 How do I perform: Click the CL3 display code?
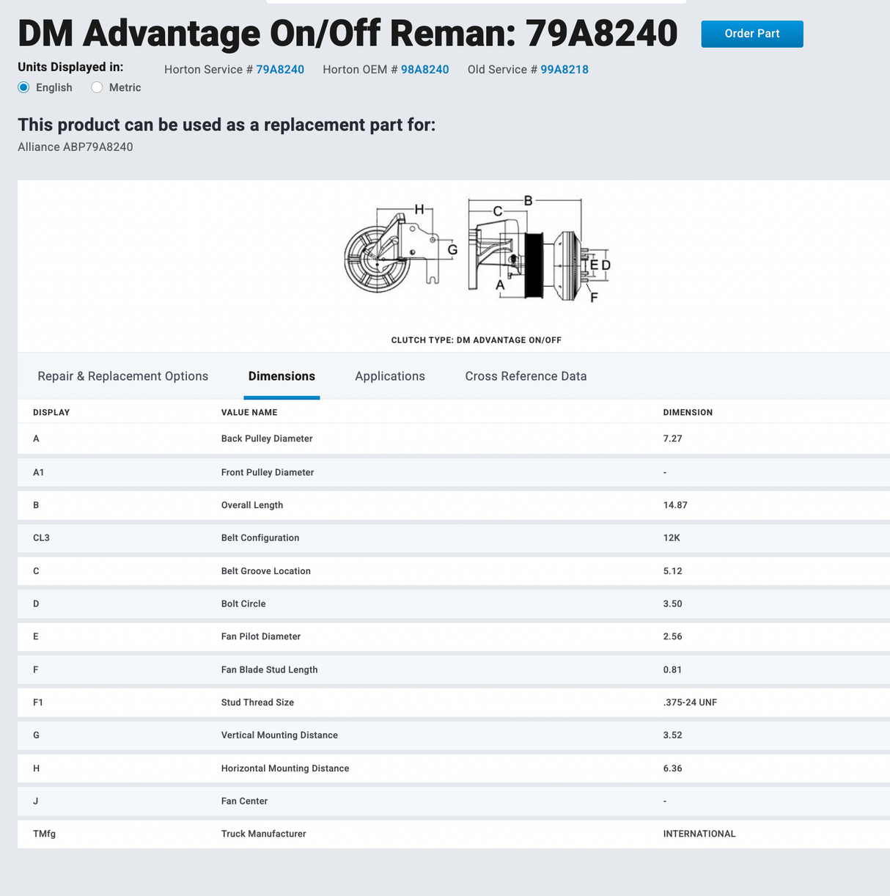[41, 538]
